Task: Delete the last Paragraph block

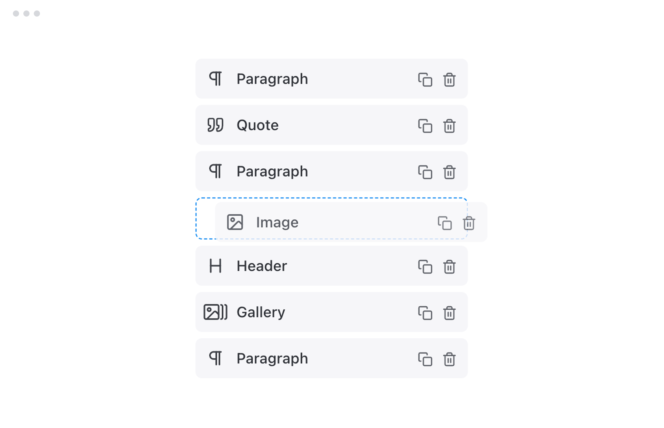Action: click(449, 359)
